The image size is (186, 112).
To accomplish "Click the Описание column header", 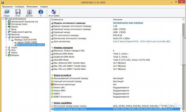I will (118, 20).
